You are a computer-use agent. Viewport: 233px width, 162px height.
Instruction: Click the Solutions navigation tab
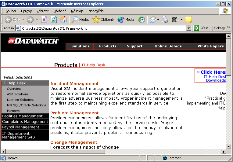(80, 46)
